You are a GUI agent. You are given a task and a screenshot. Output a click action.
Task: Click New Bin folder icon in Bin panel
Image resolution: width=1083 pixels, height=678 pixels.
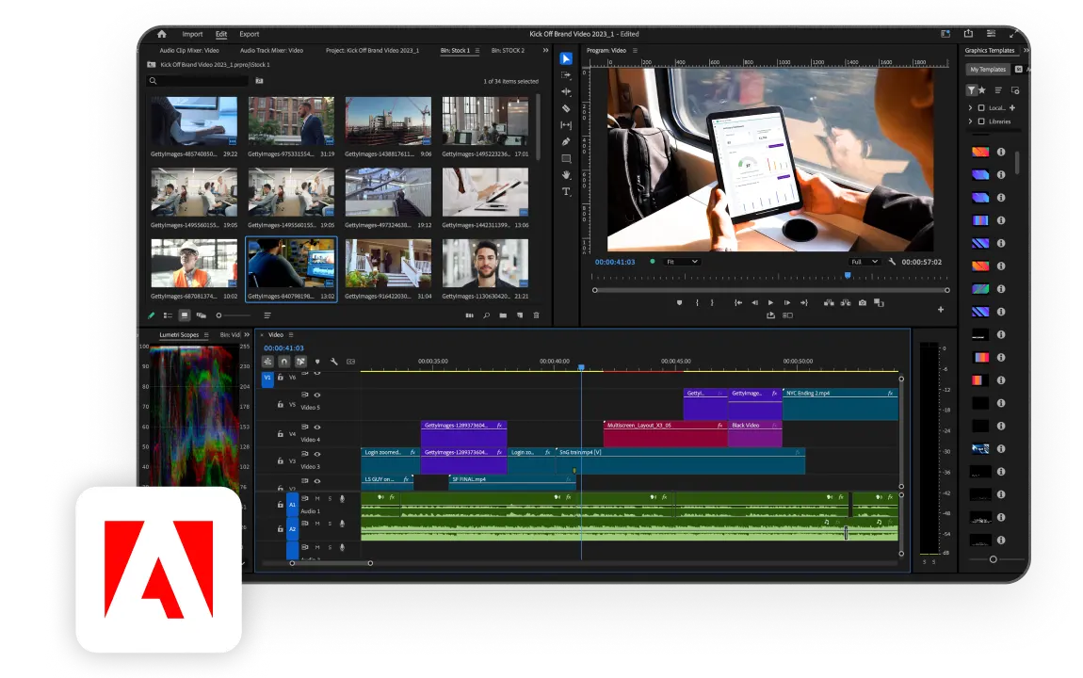pyautogui.click(x=503, y=315)
